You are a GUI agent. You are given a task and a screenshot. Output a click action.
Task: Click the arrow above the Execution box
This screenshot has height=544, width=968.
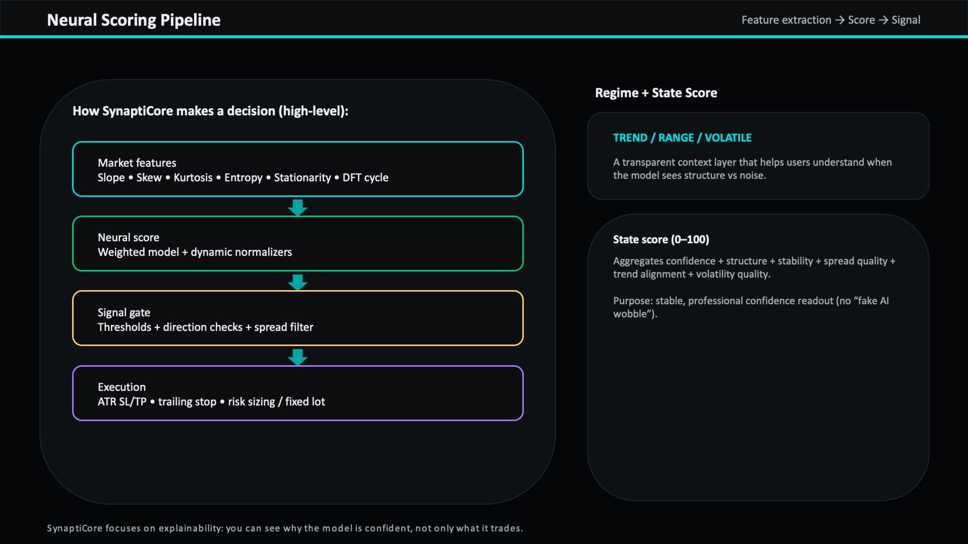pyautogui.click(x=297, y=357)
